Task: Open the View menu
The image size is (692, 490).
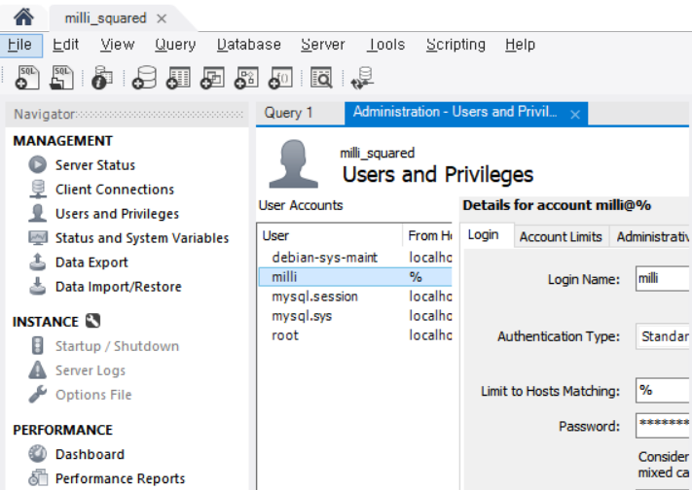Action: tap(118, 45)
